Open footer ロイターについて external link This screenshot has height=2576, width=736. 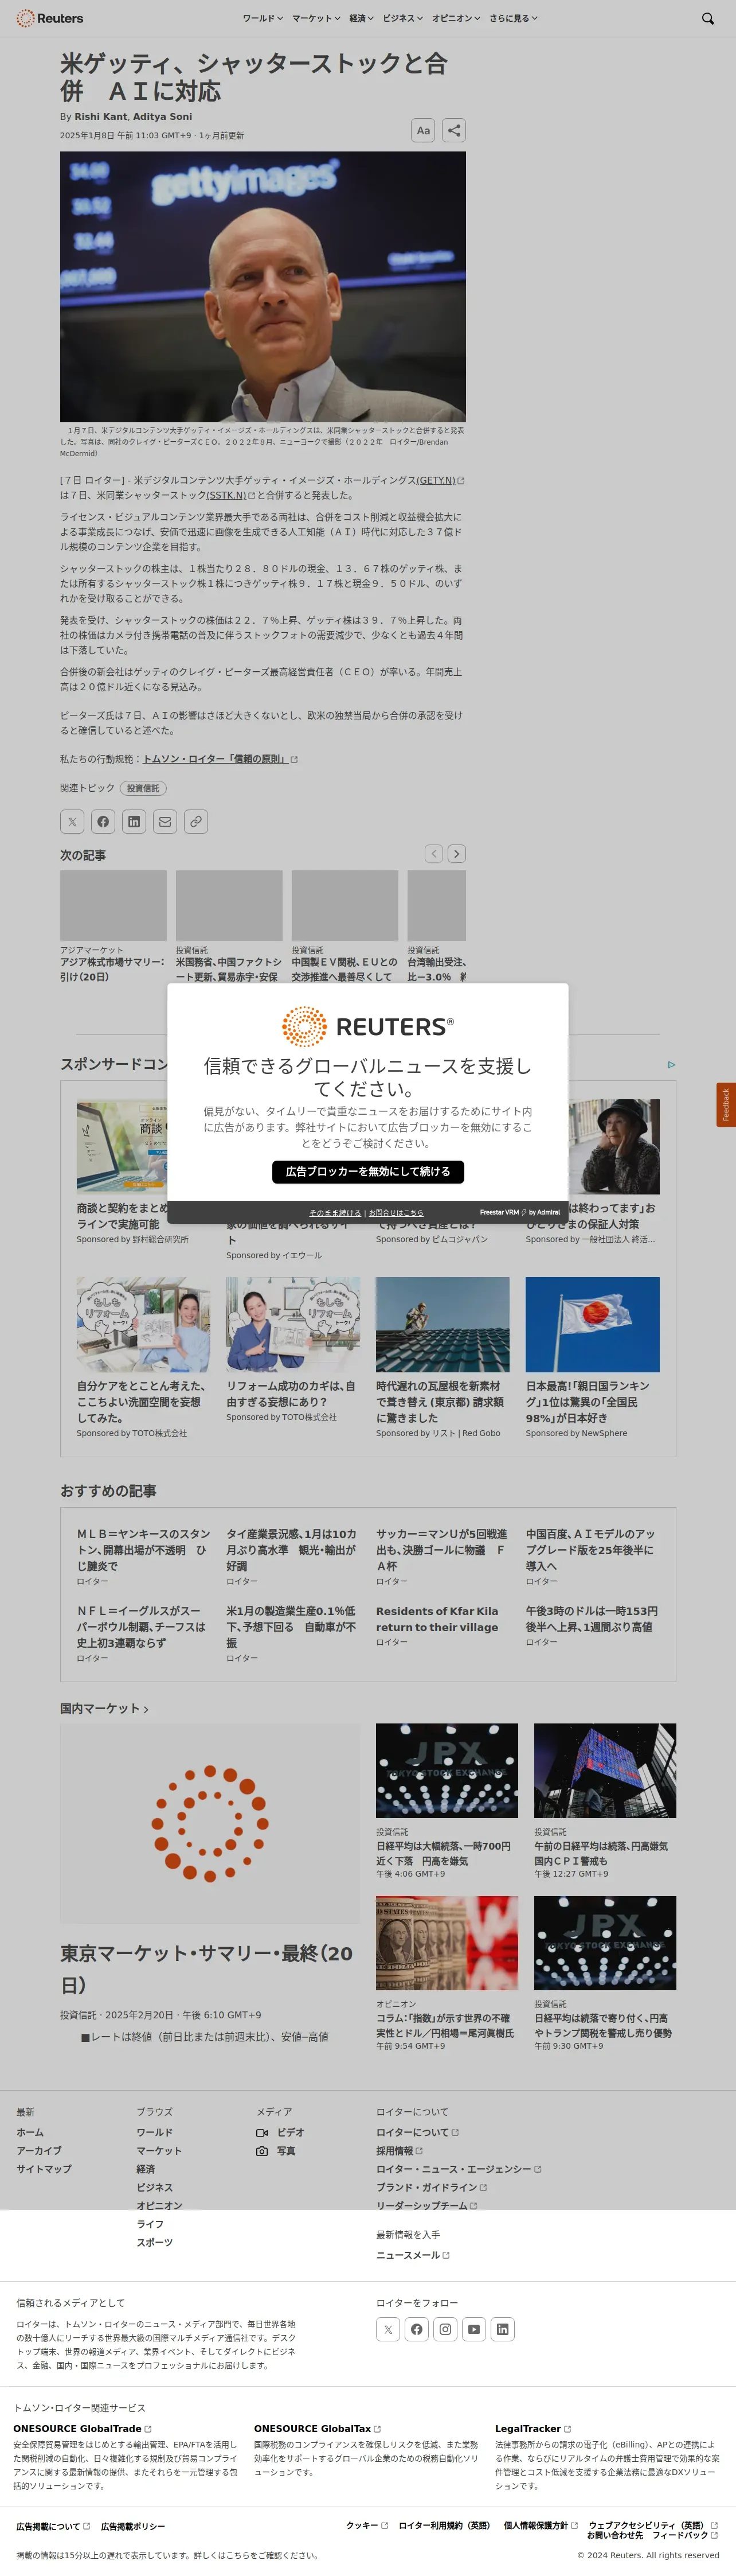point(417,2132)
